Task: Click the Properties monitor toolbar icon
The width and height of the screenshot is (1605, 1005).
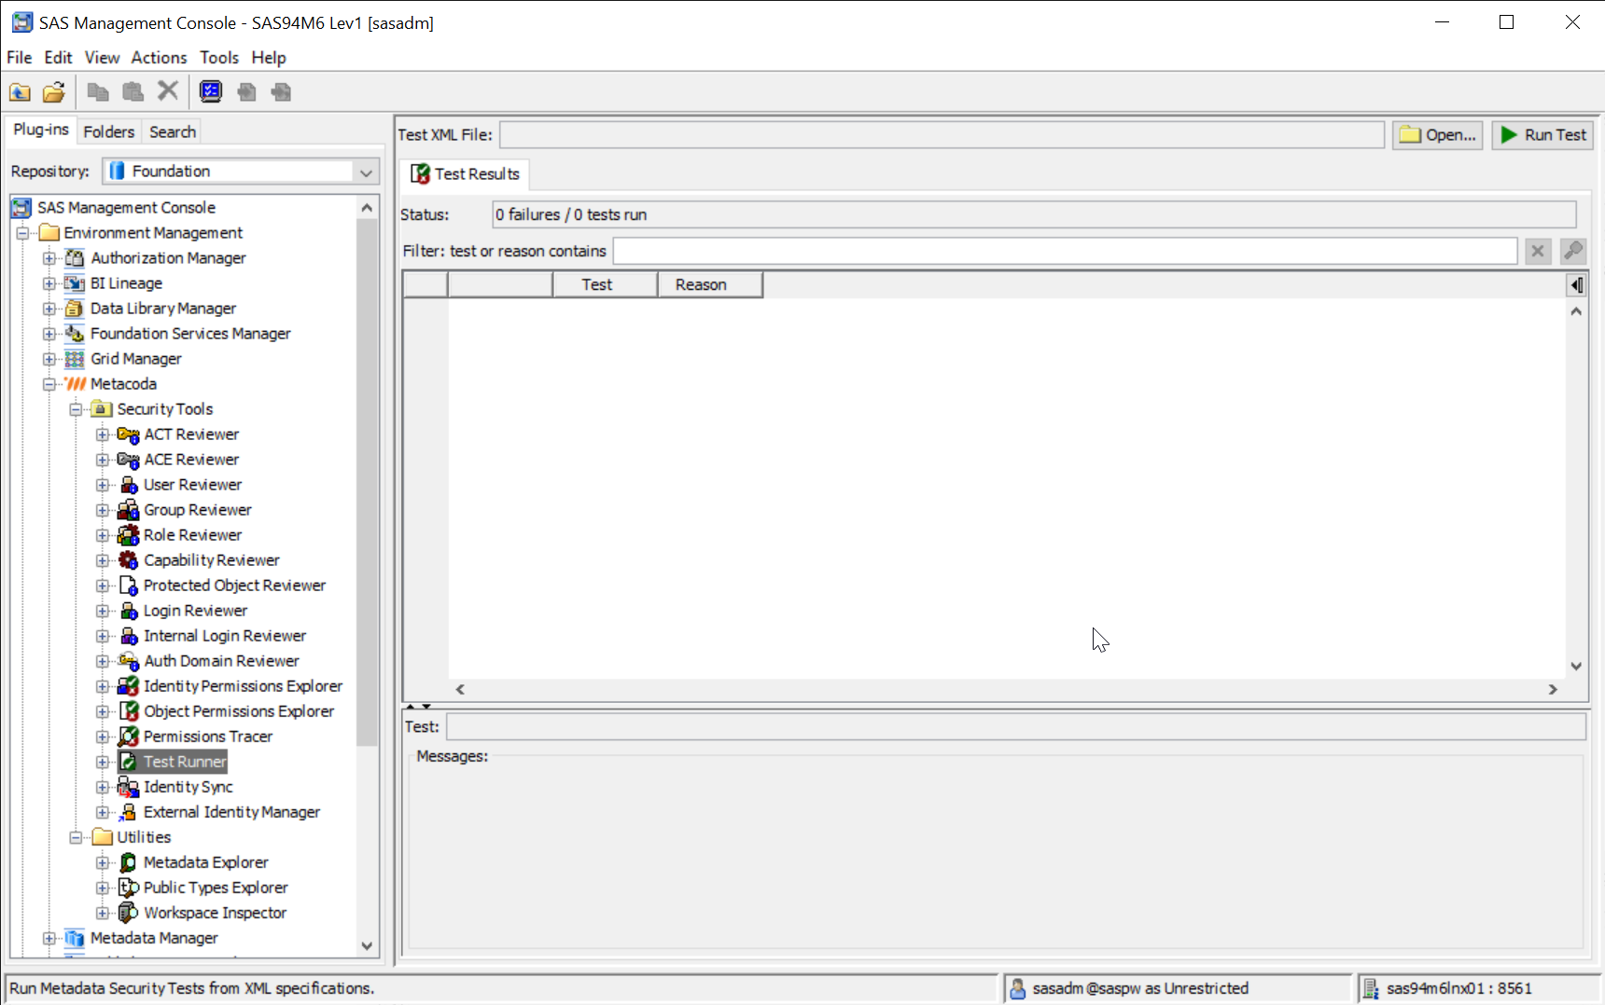Action: point(212,91)
